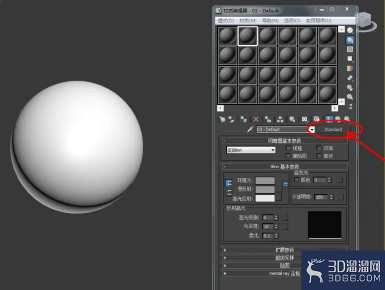Click the Standard material type button

point(333,129)
